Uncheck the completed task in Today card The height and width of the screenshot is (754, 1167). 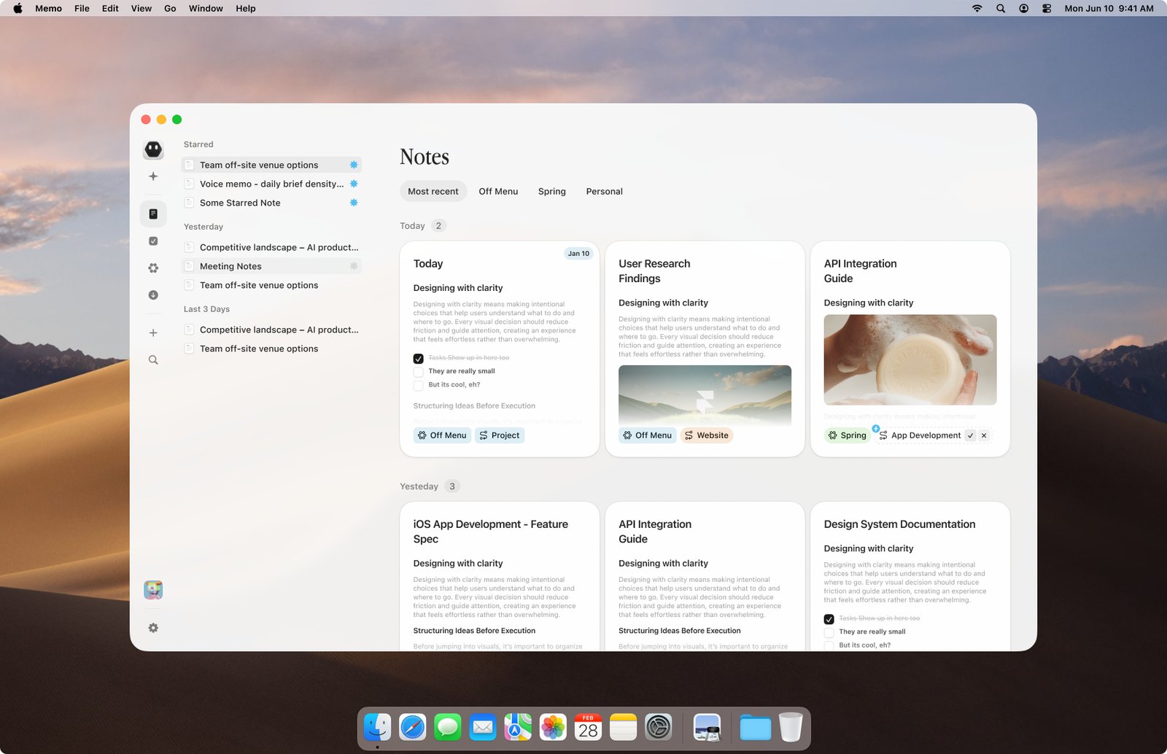point(419,359)
